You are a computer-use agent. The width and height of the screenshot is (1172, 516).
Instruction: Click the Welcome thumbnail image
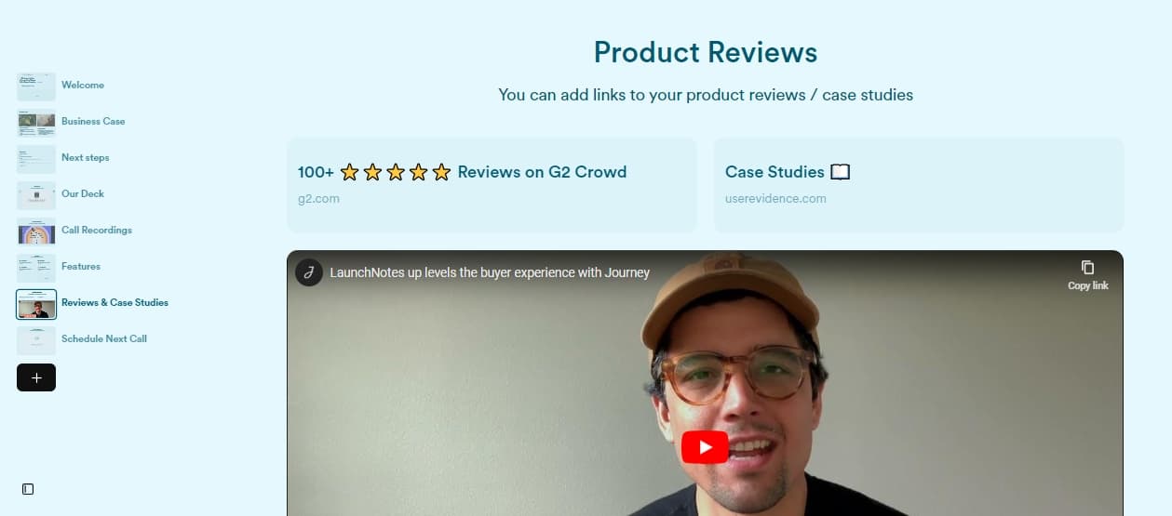(36, 86)
